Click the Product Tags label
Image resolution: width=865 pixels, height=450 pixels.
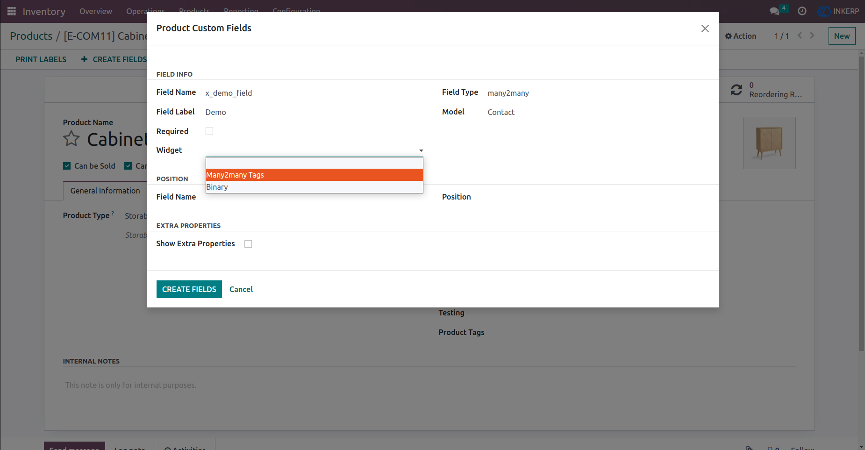click(461, 332)
